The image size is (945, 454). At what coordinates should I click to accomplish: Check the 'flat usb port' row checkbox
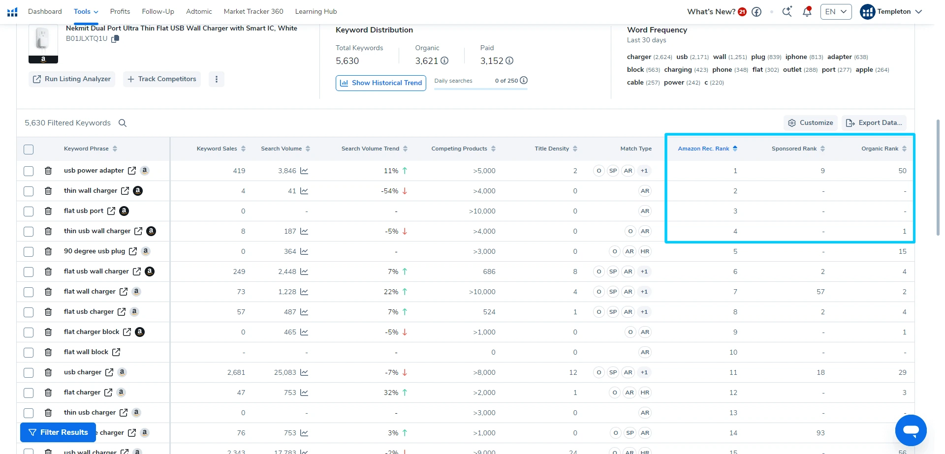point(29,211)
